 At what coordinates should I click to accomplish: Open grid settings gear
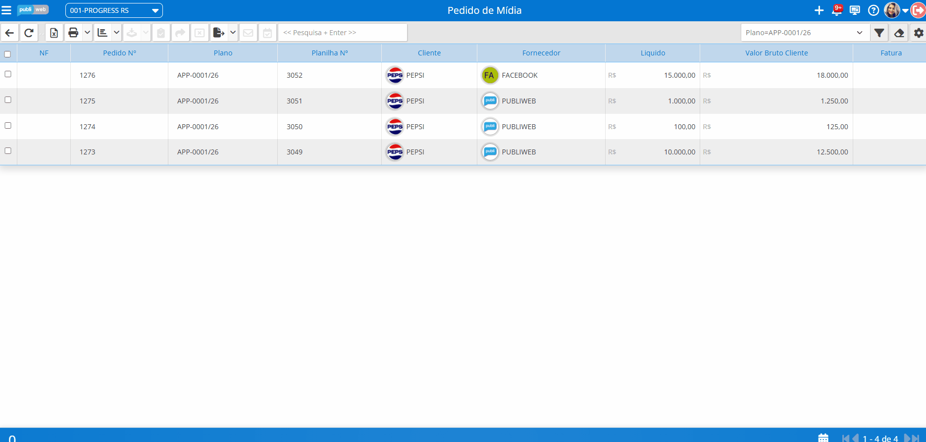pos(918,33)
